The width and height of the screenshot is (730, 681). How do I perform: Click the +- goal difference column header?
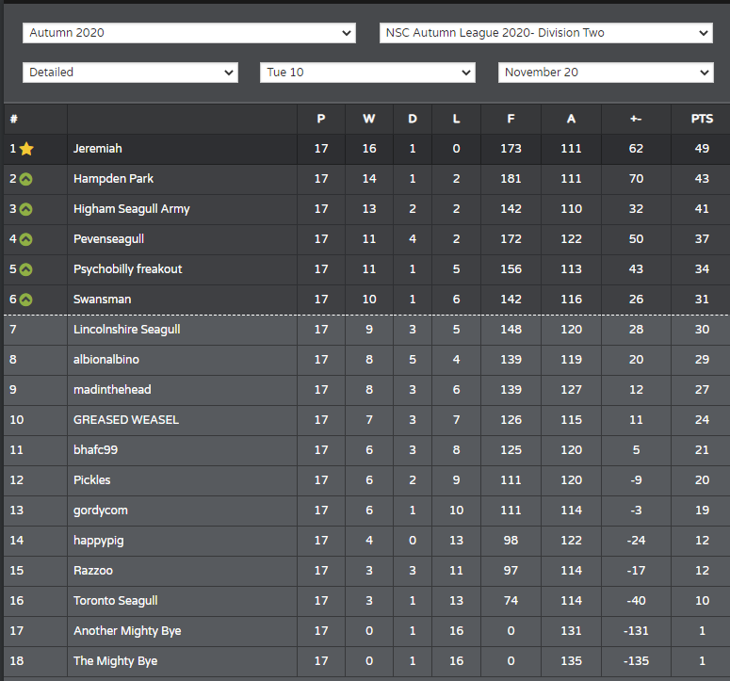point(636,120)
